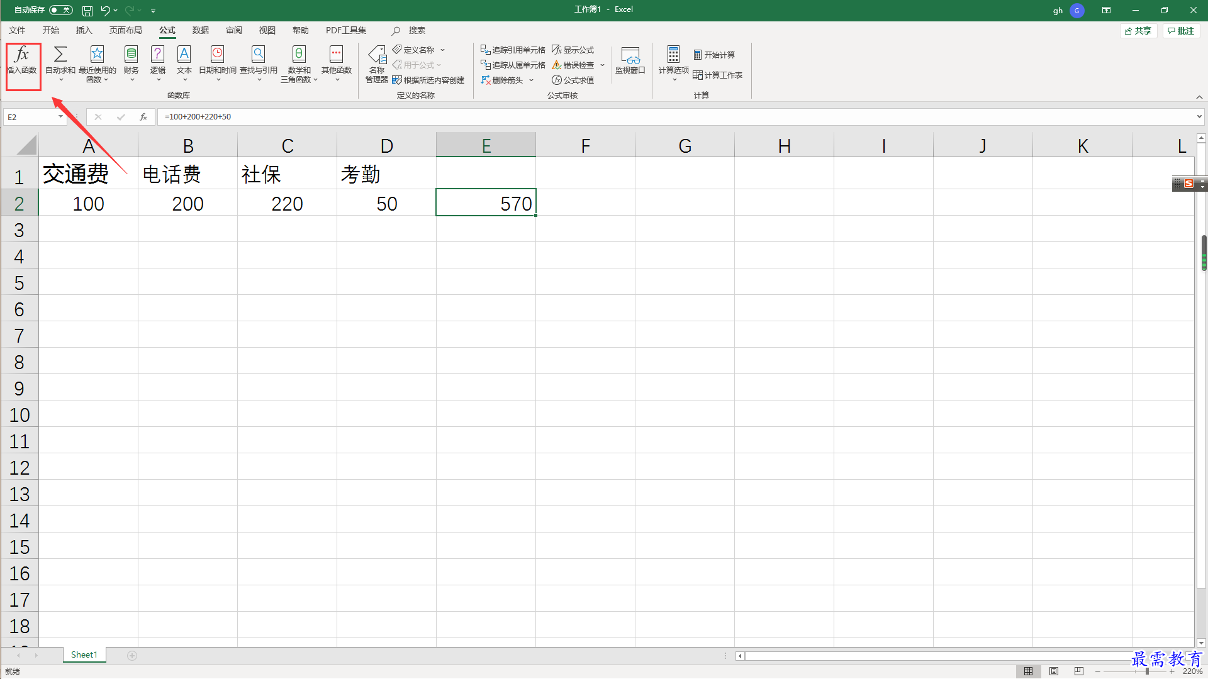Click the Undo arrow icon
This screenshot has height=679, width=1208.
[105, 10]
